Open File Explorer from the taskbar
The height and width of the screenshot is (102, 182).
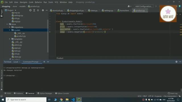point(67,99)
